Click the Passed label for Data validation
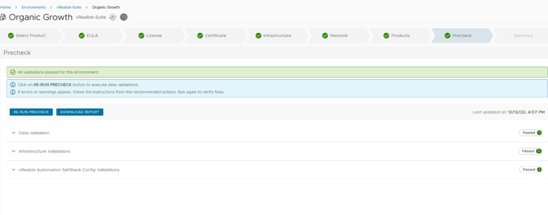The width and height of the screenshot is (548, 215). click(528, 133)
